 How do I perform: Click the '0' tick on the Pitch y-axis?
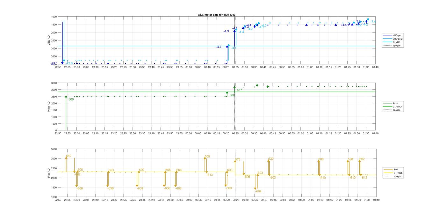[56, 130]
